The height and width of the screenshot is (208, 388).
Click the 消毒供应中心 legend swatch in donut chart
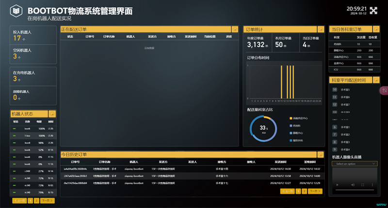[x=291, y=118]
